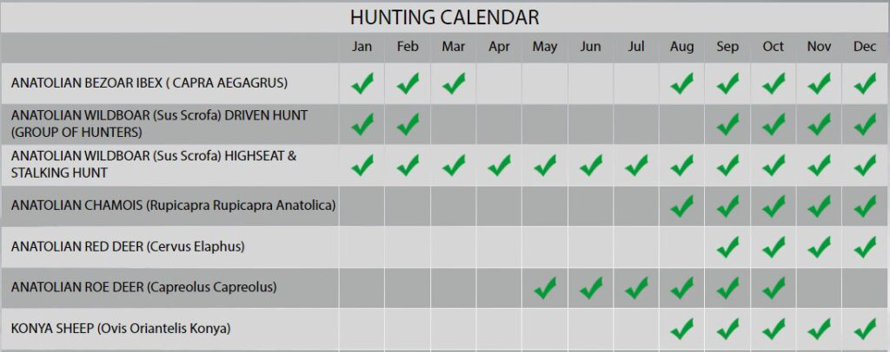The height and width of the screenshot is (352, 890).
Task: Click the Bezoar Ibex January checkmark
Action: pos(362,83)
